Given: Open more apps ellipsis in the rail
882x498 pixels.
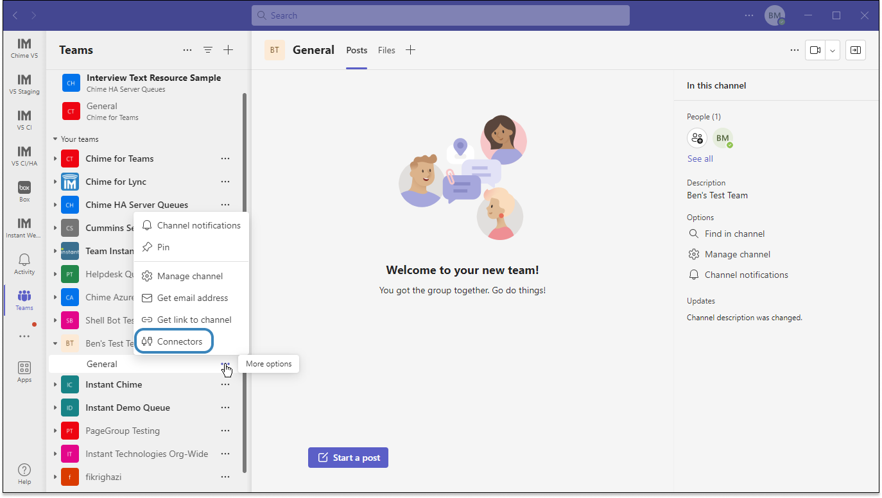Looking at the screenshot, I should pyautogui.click(x=24, y=336).
